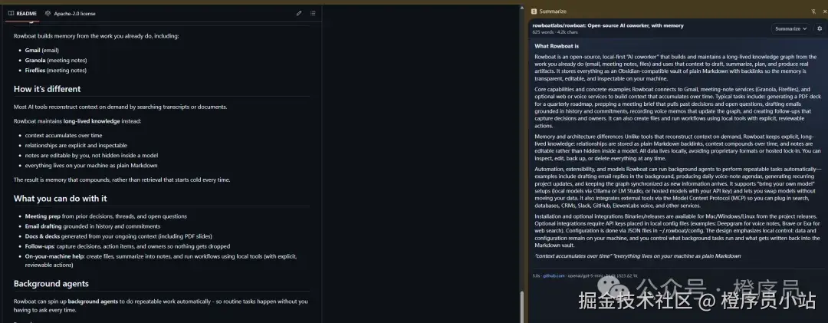
Task: Click the '625 words · 4.2k chars' stats text
Action: pos(556,32)
